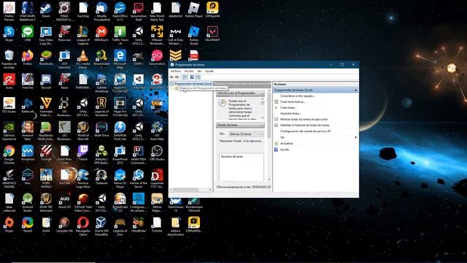Click Mostrar todas las tareas en ejecución
This screenshot has height=263, width=467.
[x=304, y=119]
